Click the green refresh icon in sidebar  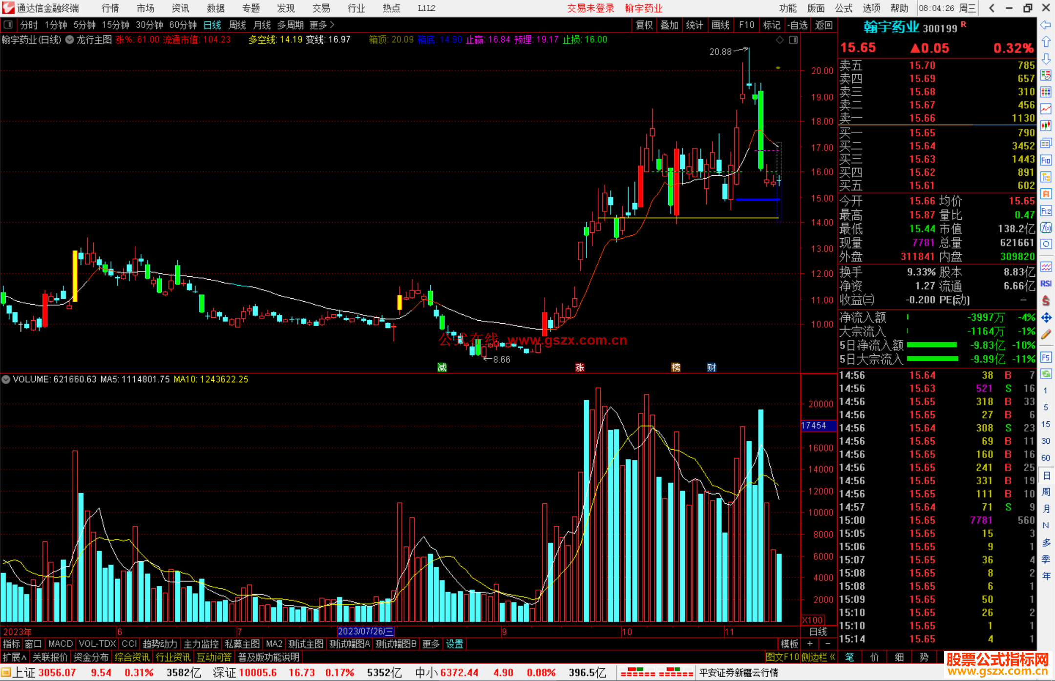pos(1046,374)
